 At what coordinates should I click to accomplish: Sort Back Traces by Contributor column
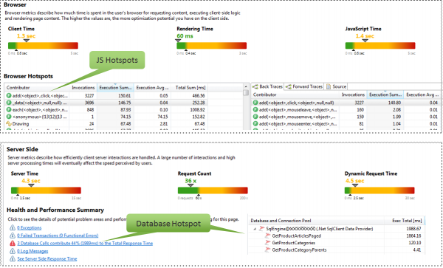295,95
